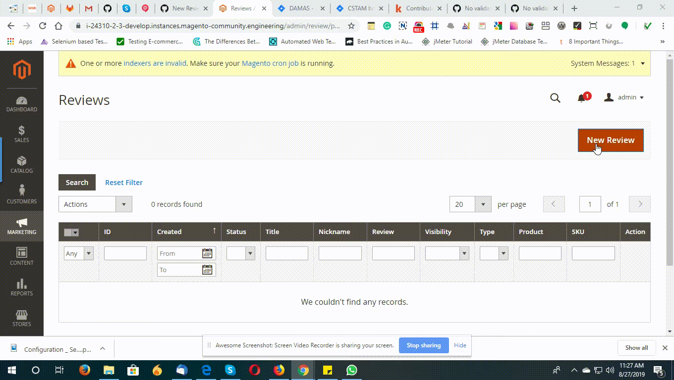Click the Reset Filter link

(123, 182)
